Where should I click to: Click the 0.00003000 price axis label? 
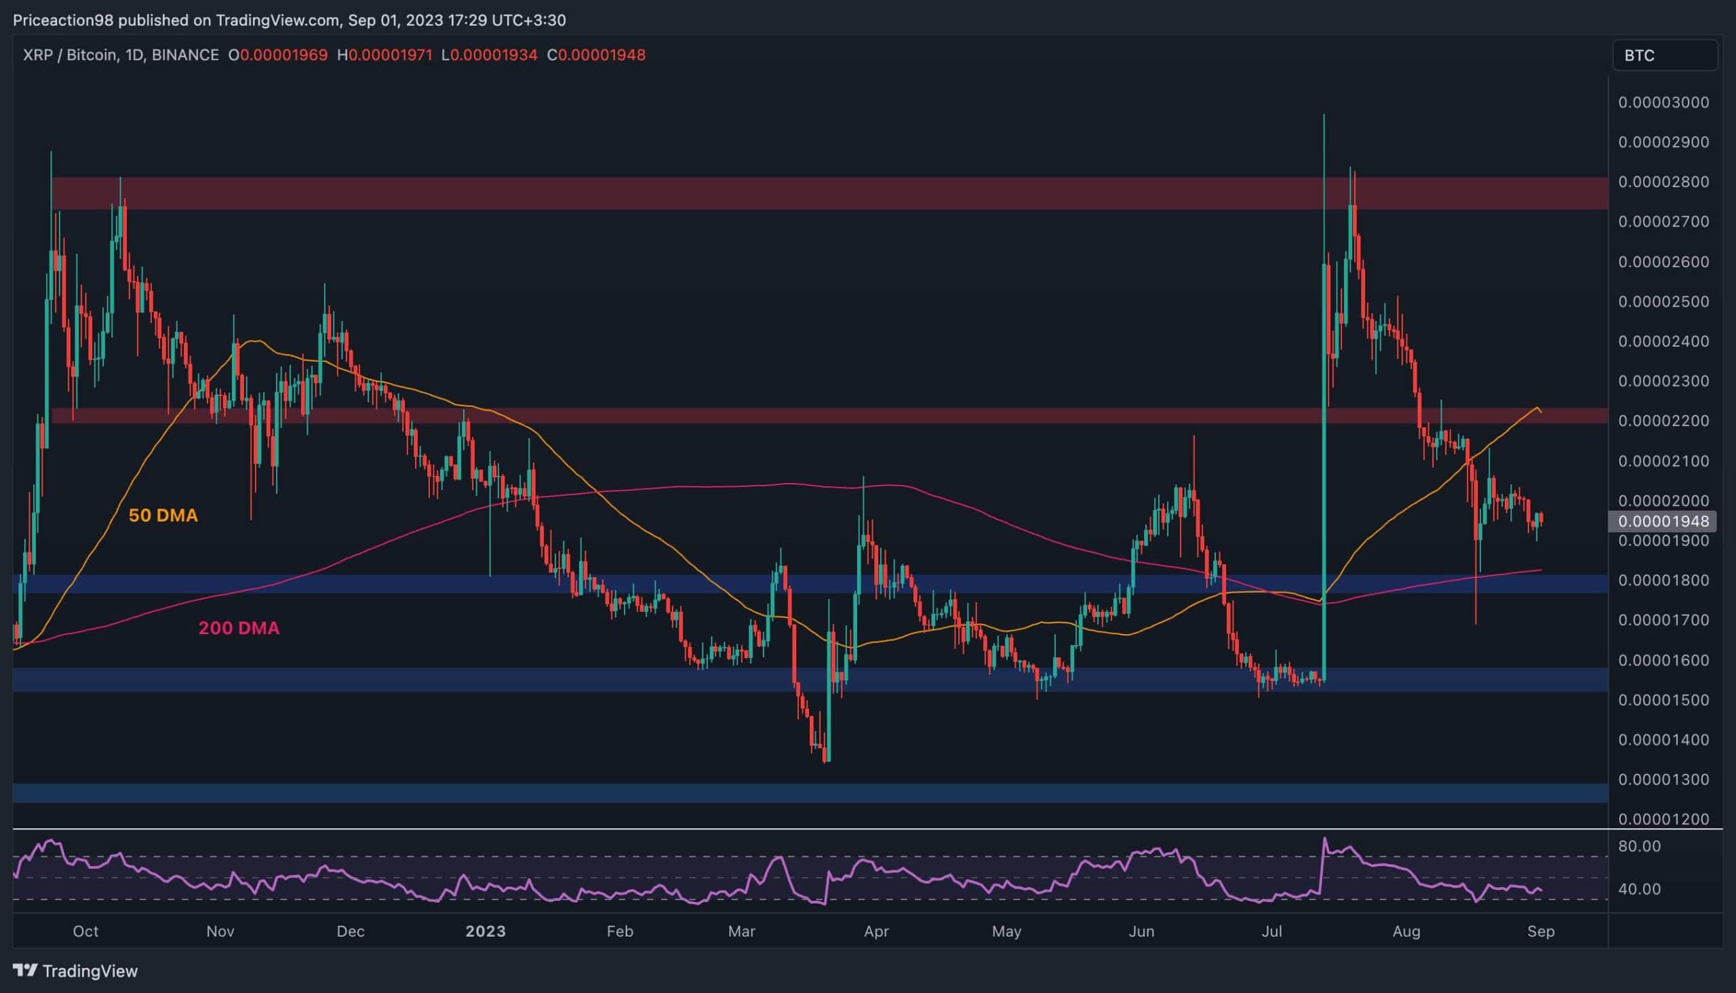tap(1663, 102)
